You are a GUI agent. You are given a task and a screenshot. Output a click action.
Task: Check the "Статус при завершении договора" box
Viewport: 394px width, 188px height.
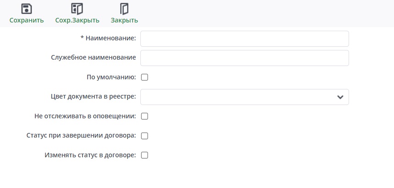[x=144, y=136]
